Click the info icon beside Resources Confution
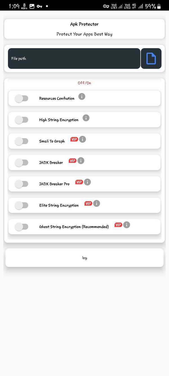 [82, 96]
